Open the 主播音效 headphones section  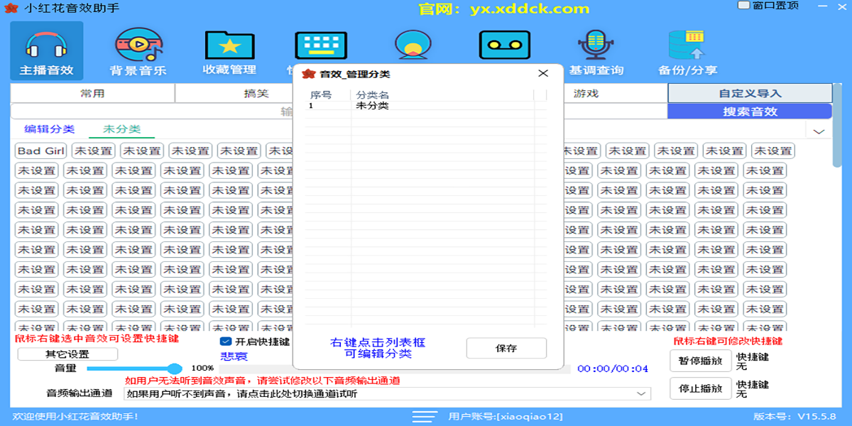point(46,50)
